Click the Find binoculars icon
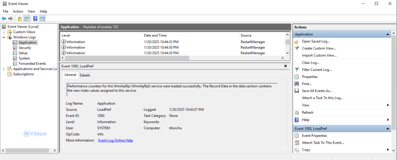The width and height of the screenshot is (397, 160). [x=297, y=84]
